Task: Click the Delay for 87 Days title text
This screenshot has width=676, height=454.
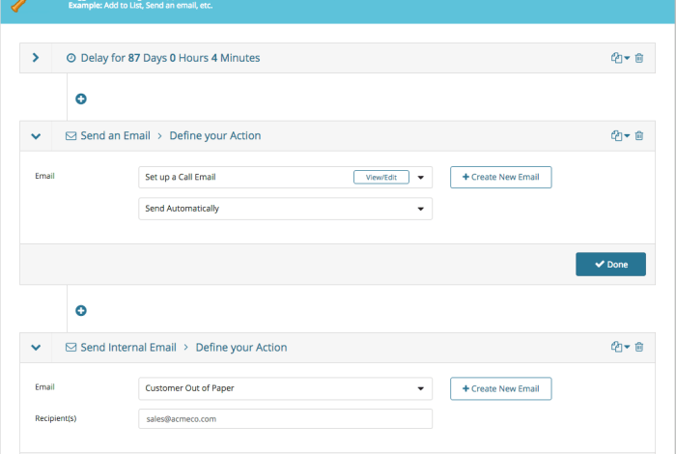Action: [x=170, y=58]
